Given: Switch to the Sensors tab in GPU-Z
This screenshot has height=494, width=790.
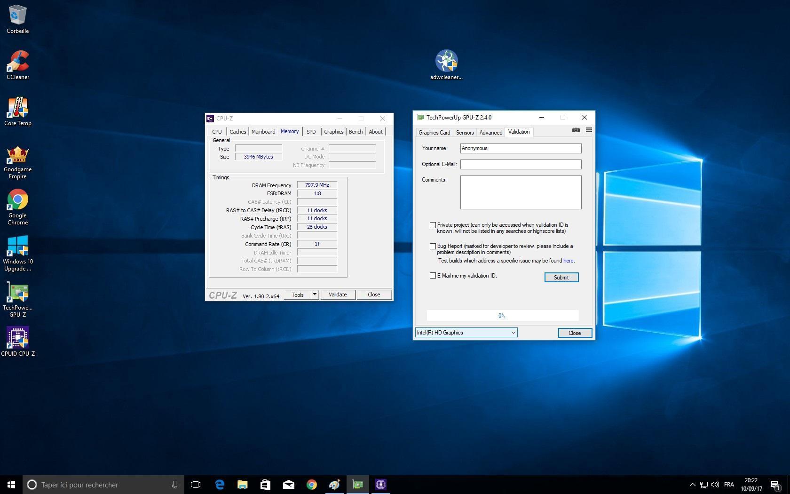Looking at the screenshot, I should 465,133.
